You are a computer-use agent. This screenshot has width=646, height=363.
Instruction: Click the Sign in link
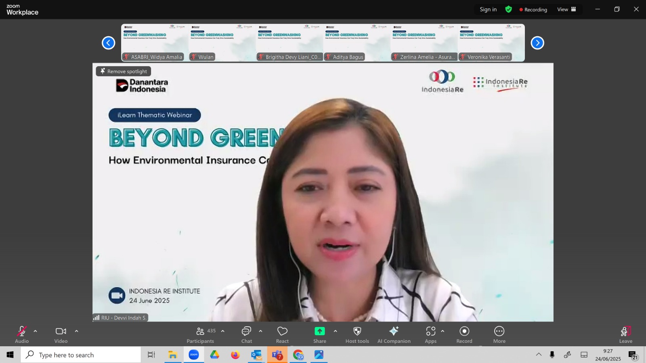point(488,9)
